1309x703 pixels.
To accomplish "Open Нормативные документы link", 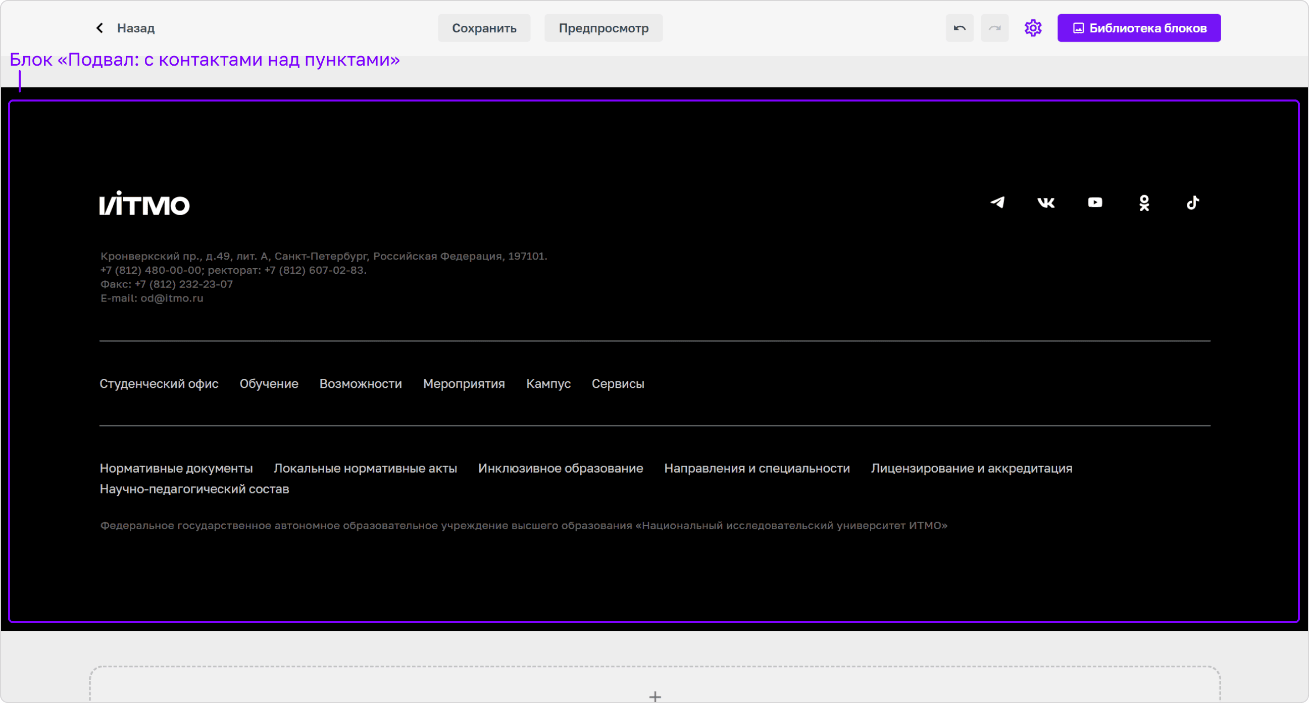I will (176, 468).
